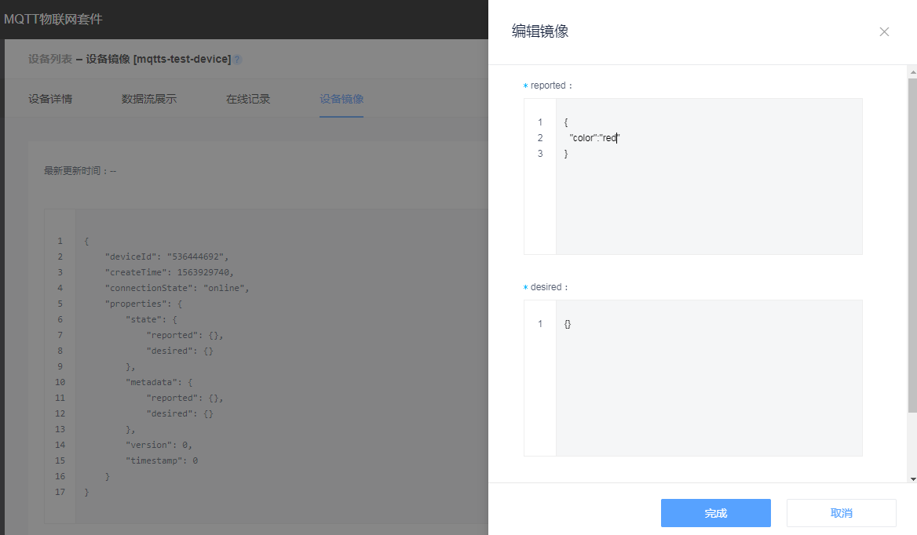917x535 pixels.
Task: Click the desired field label
Action: (546, 287)
